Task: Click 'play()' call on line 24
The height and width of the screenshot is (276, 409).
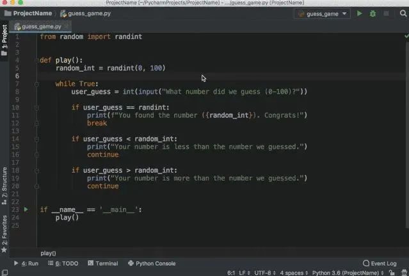Action: [x=67, y=217]
